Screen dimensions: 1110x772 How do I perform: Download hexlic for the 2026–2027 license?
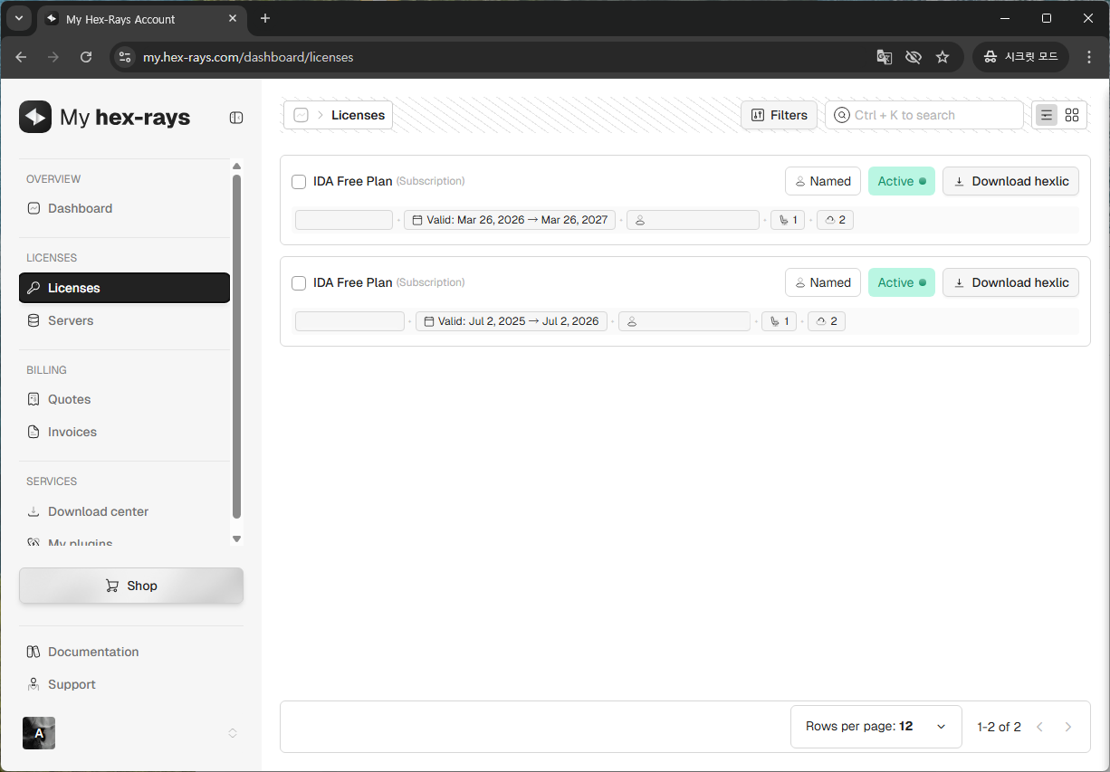1010,181
